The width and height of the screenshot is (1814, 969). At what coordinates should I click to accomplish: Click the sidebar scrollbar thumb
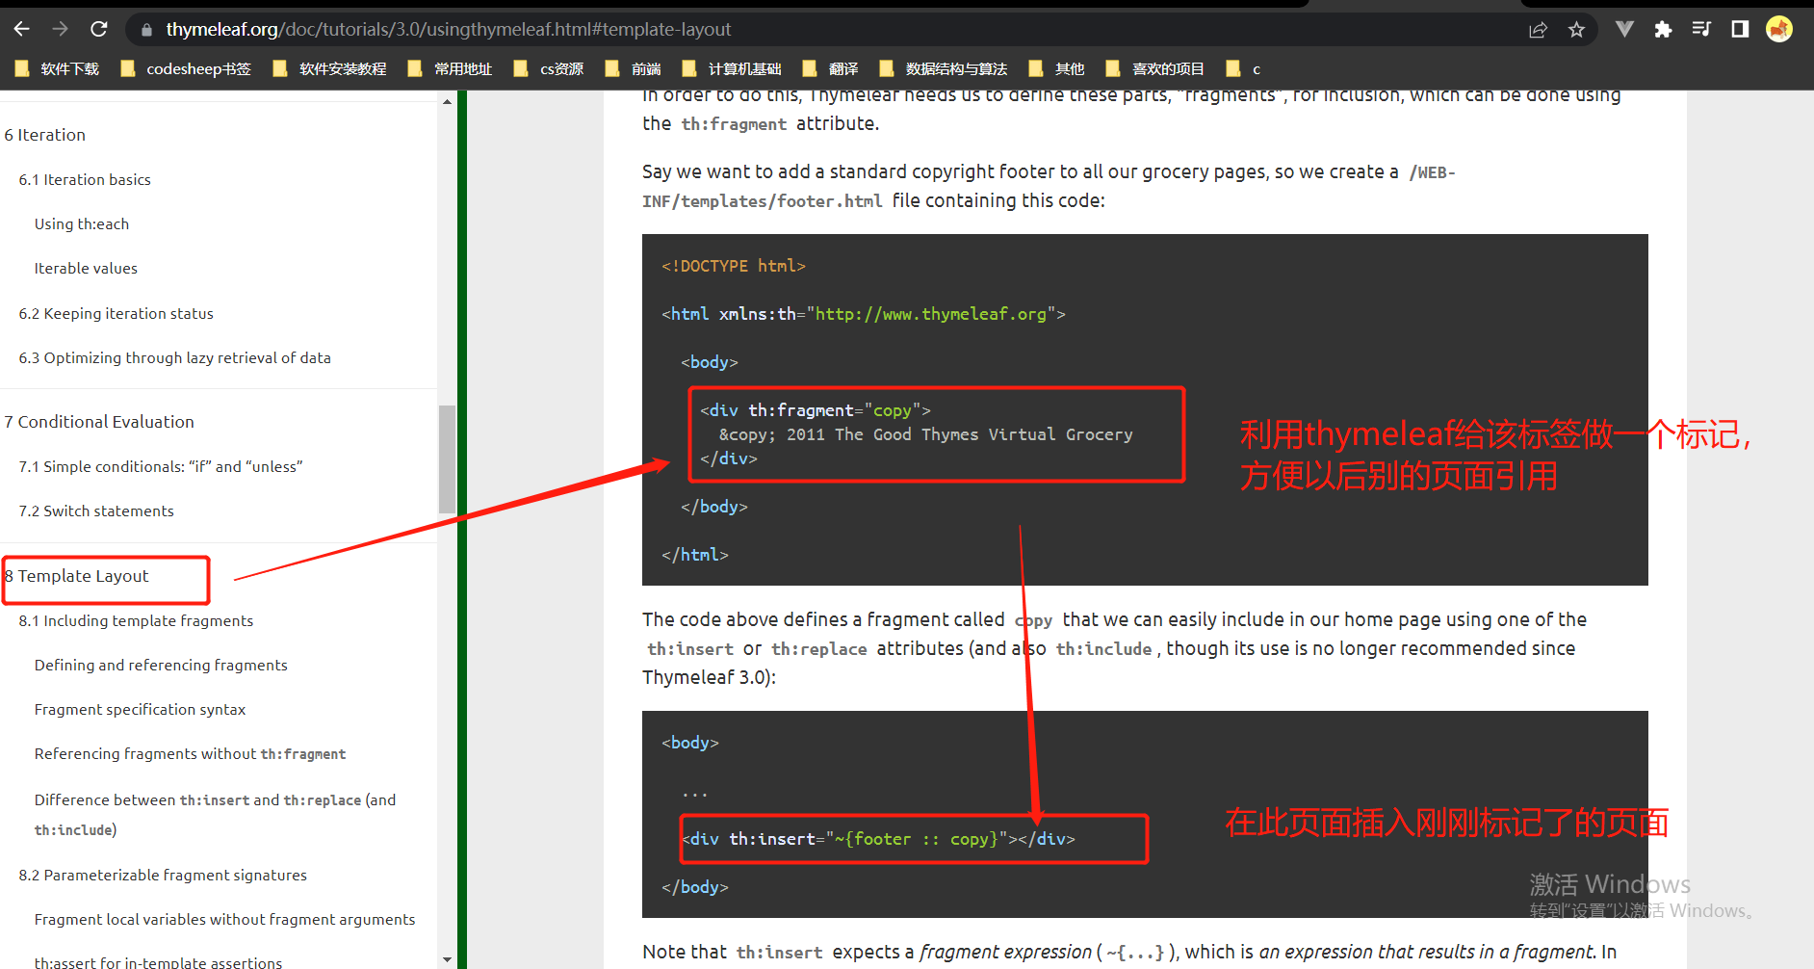pos(447,459)
